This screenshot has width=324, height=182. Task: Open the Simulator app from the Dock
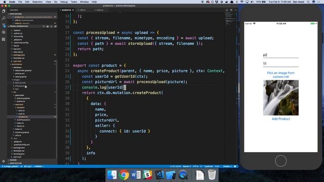click(171, 175)
